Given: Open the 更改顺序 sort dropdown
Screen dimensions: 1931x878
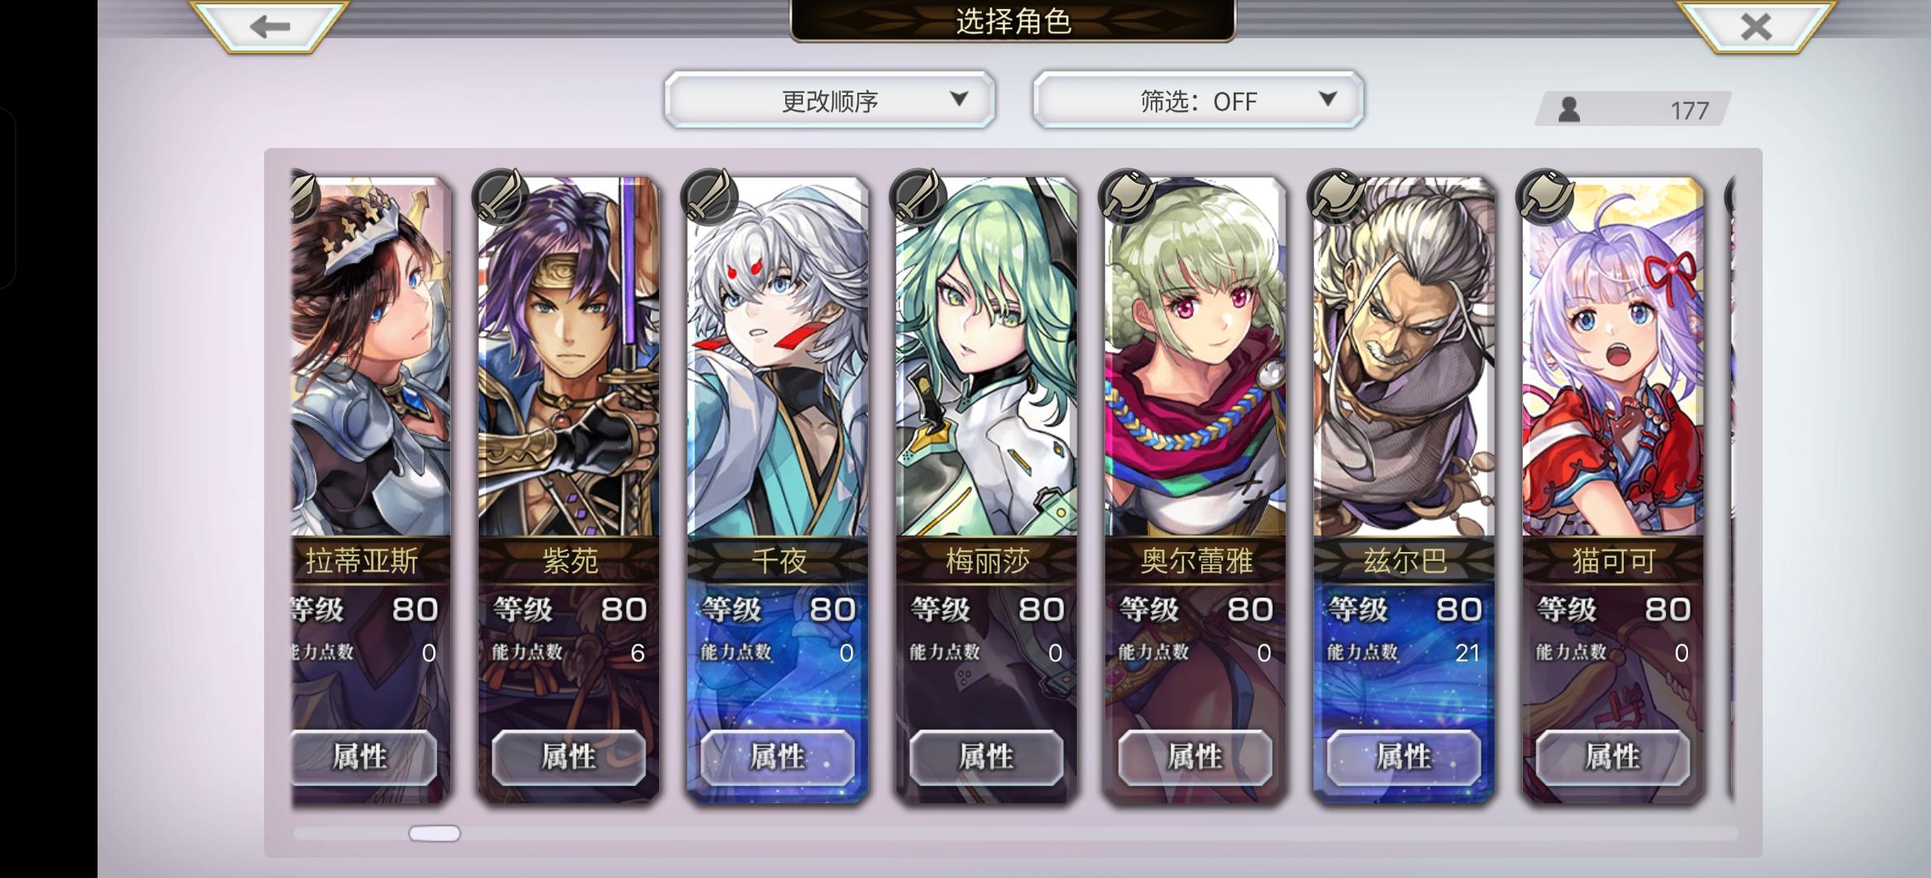Looking at the screenshot, I should click(830, 99).
